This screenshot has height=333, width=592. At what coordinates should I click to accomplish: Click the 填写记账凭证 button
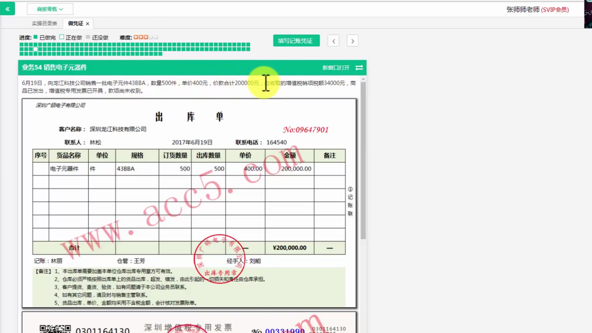(296, 41)
